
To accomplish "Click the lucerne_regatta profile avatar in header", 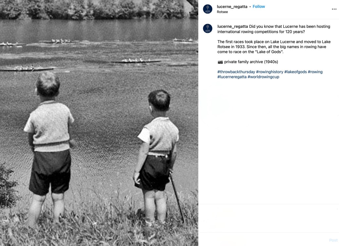I will [x=208, y=9].
